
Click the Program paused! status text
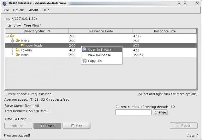click(x=17, y=135)
